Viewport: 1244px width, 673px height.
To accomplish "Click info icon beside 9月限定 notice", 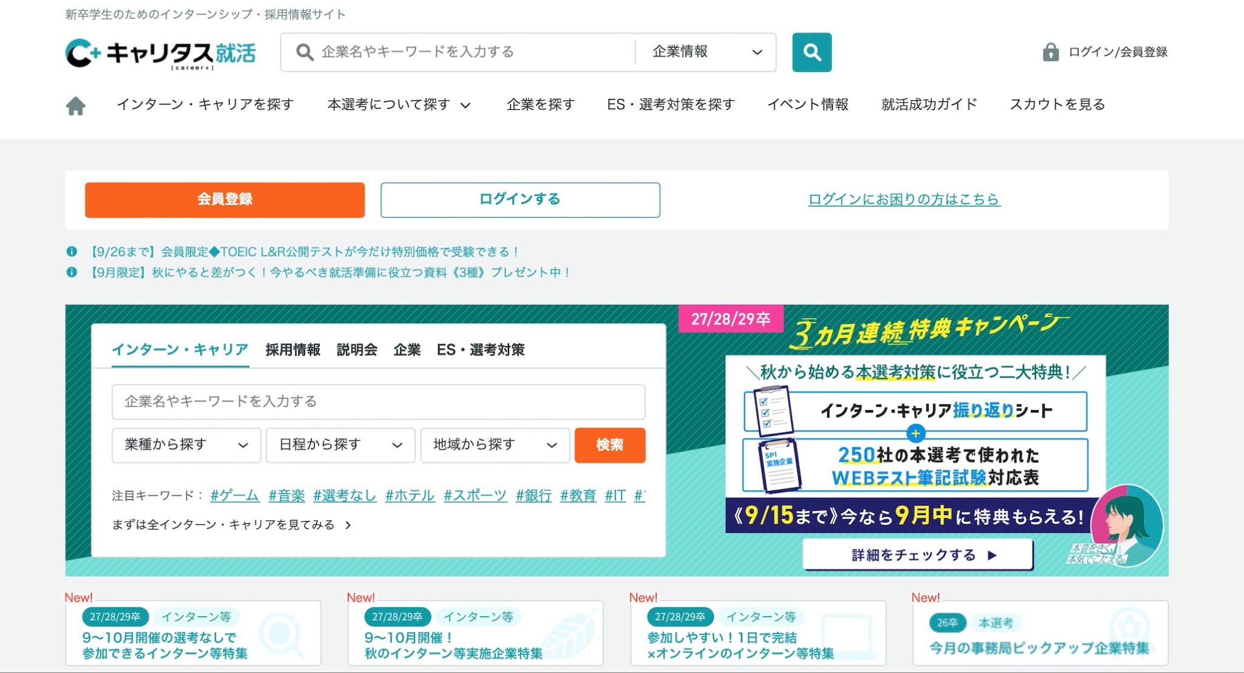I will (72, 272).
